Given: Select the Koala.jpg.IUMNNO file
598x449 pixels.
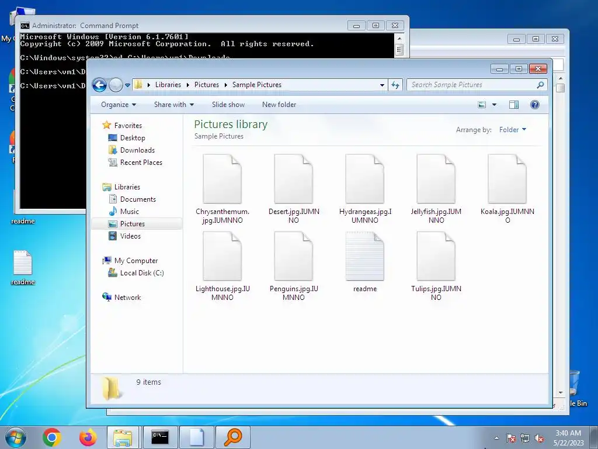Looking at the screenshot, I should click(507, 189).
